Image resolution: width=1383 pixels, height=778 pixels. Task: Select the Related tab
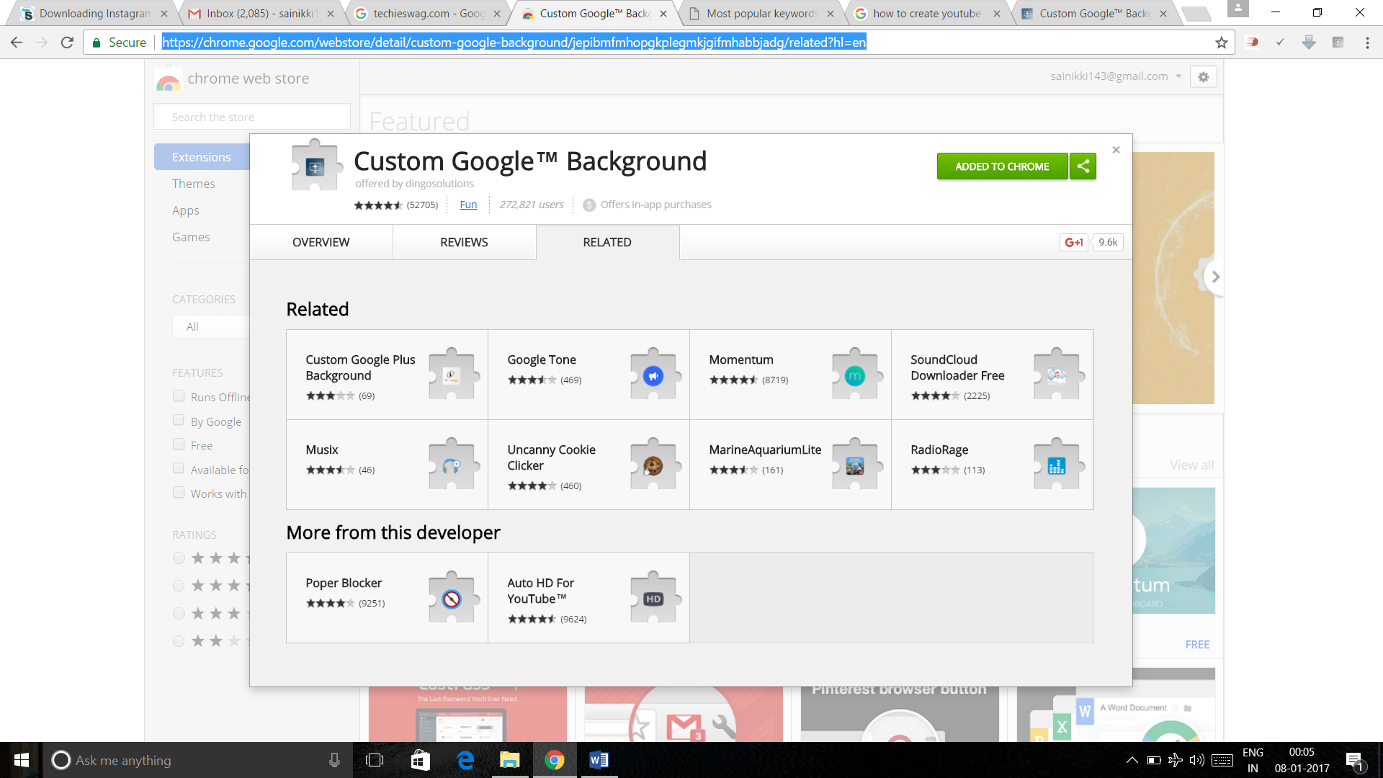(x=607, y=242)
